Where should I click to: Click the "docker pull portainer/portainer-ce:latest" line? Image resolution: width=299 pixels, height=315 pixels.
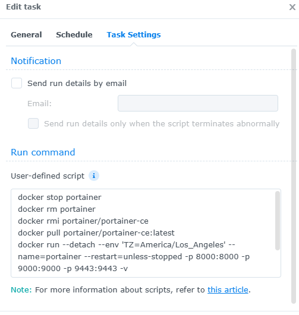96,233
